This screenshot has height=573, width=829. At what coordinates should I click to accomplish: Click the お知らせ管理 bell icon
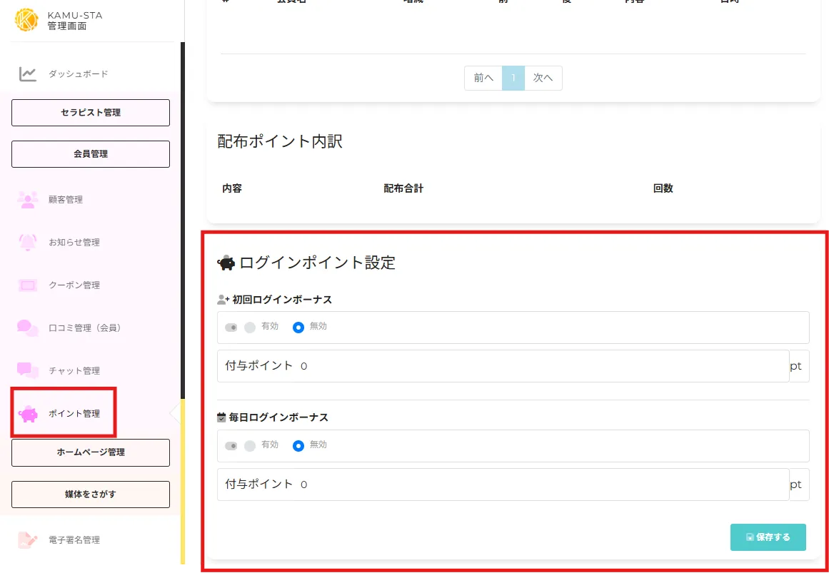click(x=28, y=243)
